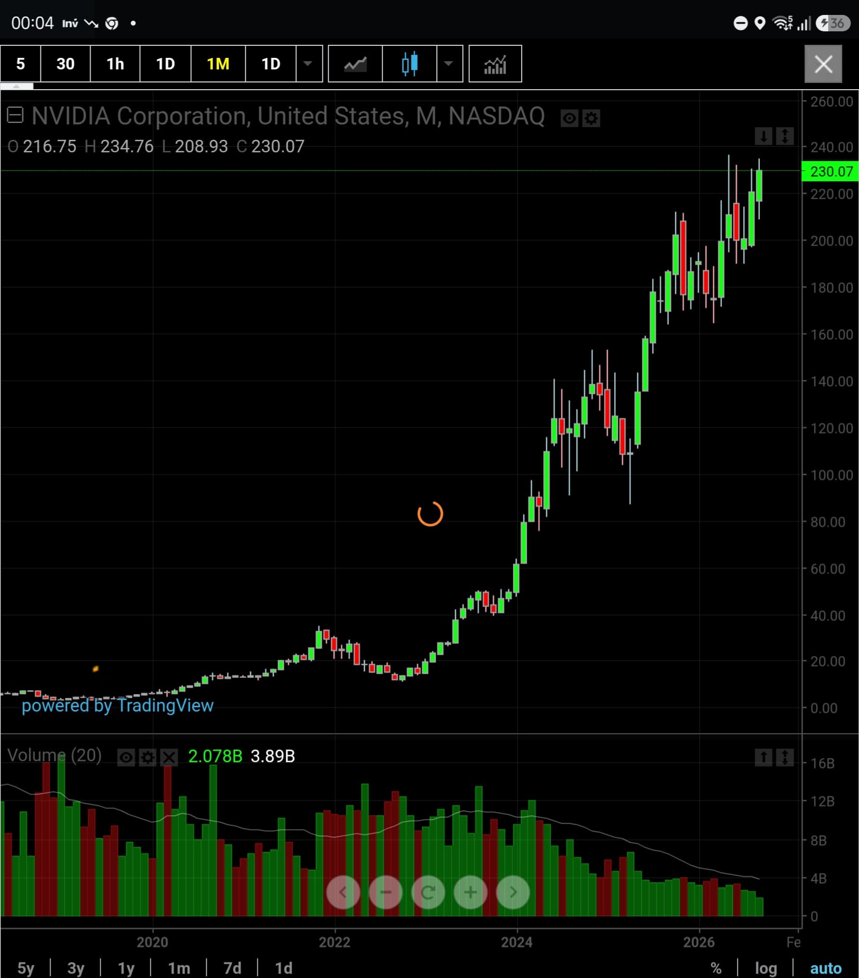
Task: Tap the chart scroll-left arrow
Action: click(343, 892)
